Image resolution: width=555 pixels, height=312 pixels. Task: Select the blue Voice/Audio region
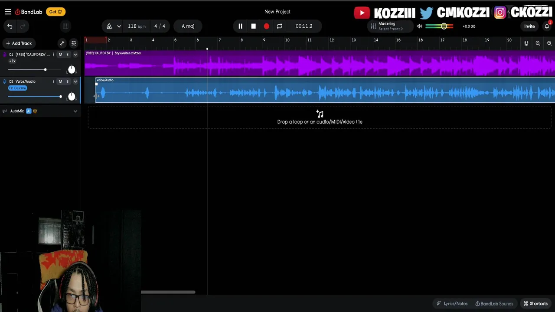coord(325,91)
